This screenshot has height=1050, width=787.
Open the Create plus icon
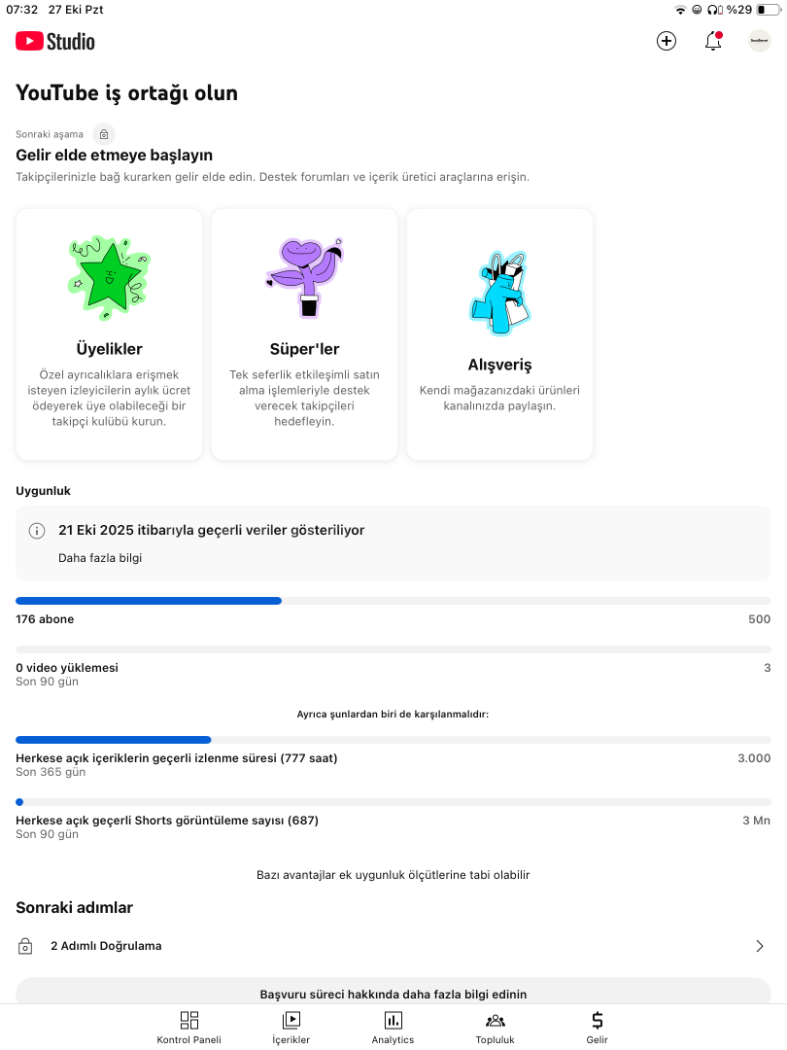click(666, 41)
